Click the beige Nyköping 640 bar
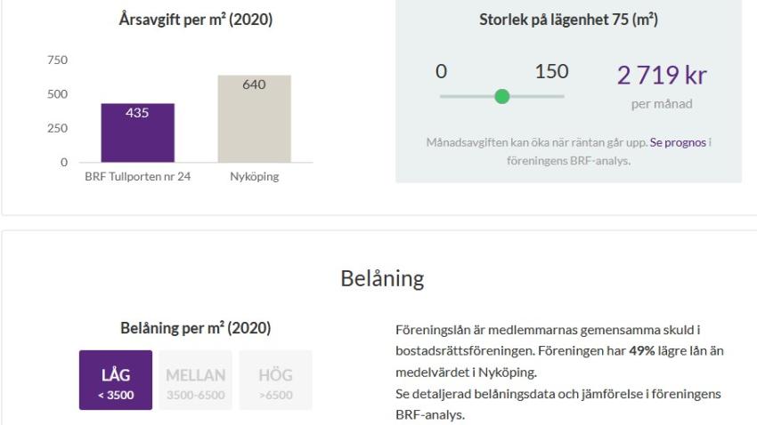757x425 pixels. coord(255,118)
